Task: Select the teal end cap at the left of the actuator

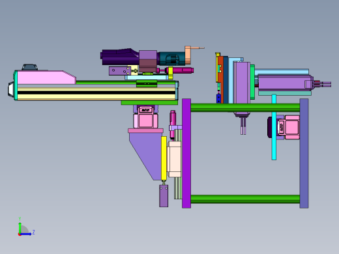Action: coord(16,85)
